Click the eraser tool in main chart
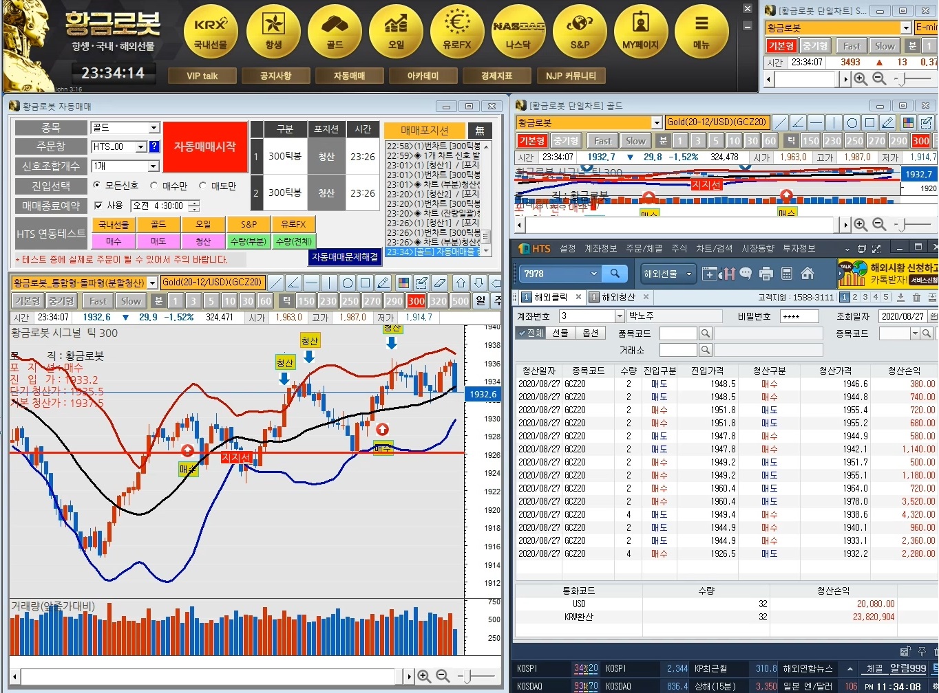This screenshot has height=693, width=939. pos(440,283)
